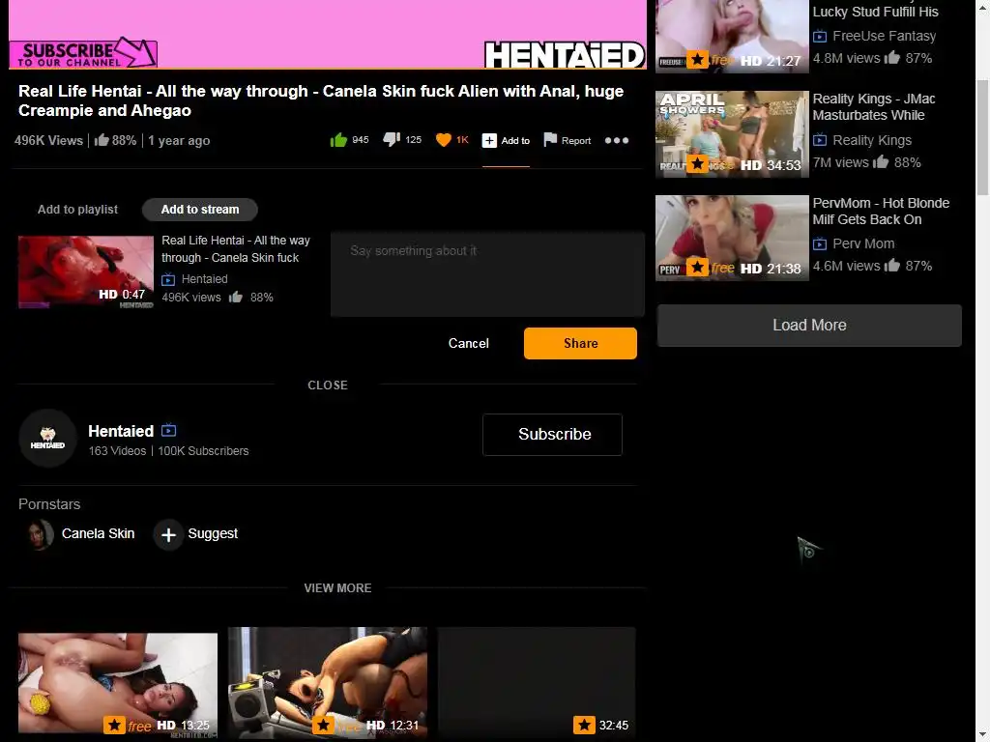The image size is (990, 742).
Task: Click the Subscribe to our channel banner
Action: [83, 52]
